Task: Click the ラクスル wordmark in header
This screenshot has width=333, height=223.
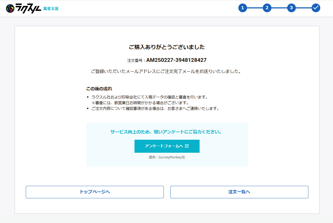Action: 28,8
